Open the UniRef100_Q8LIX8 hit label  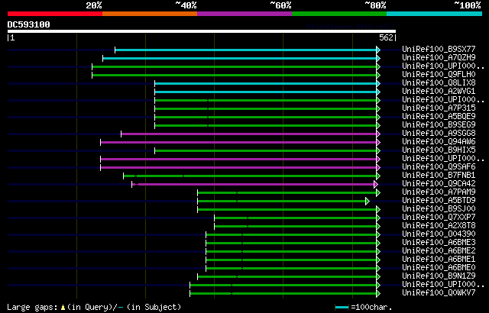coord(439,83)
